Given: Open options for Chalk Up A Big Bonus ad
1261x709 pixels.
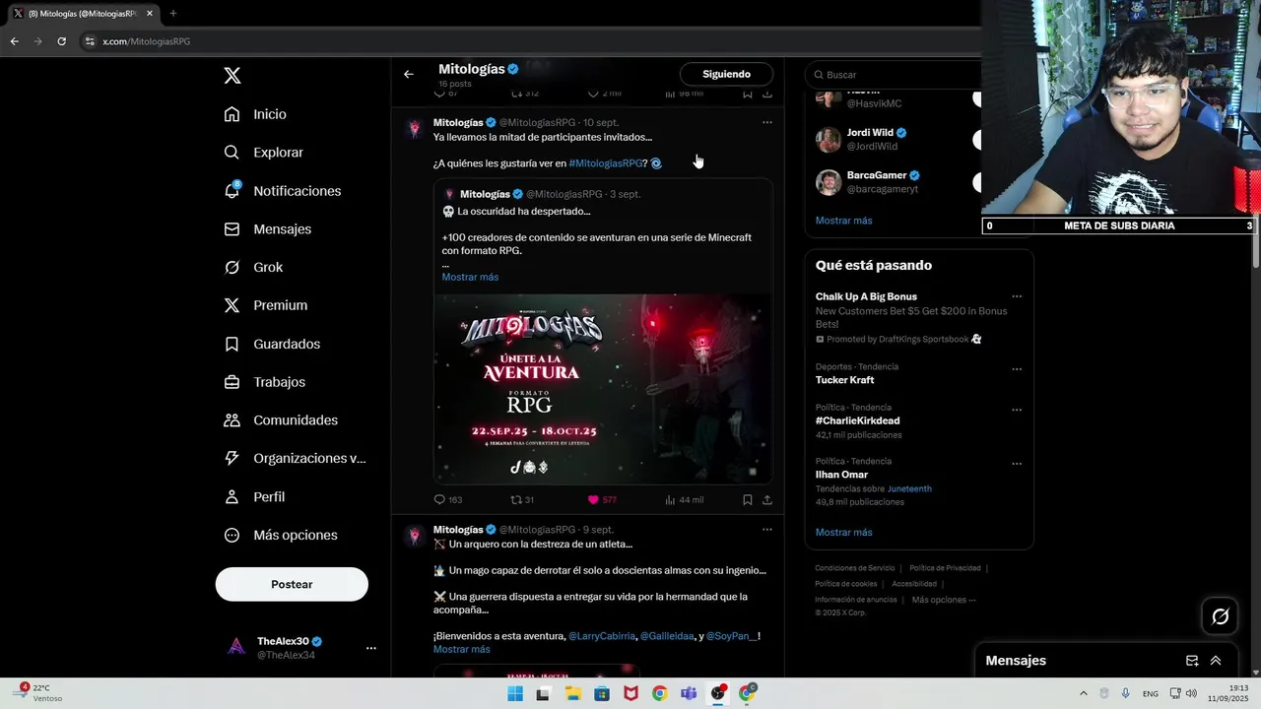Looking at the screenshot, I should pyautogui.click(x=1017, y=296).
